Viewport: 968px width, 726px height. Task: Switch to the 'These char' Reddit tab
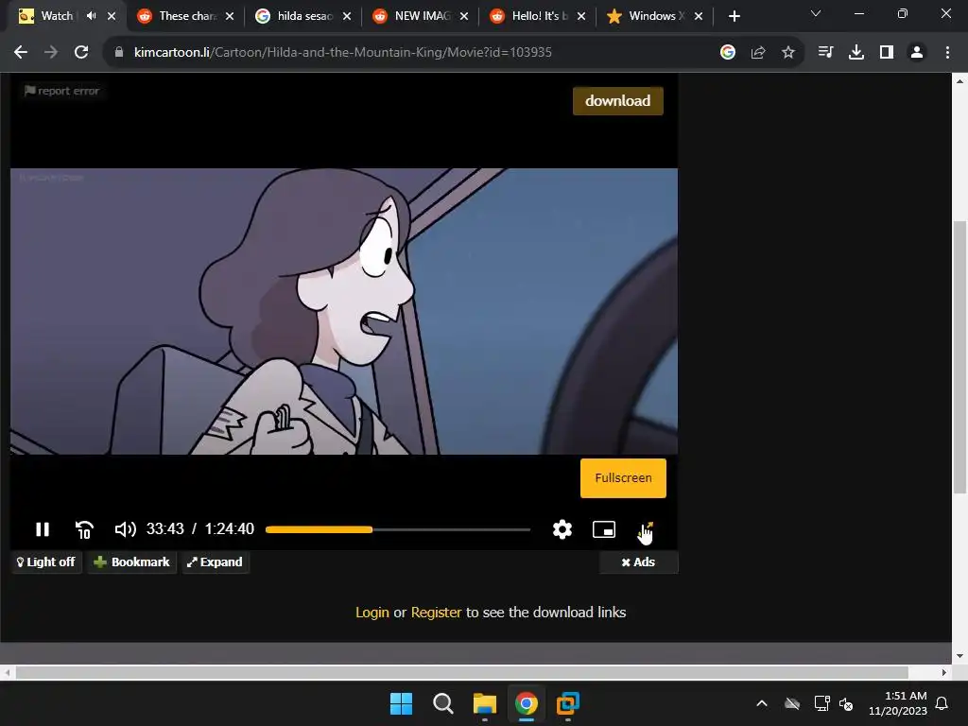tap(185, 16)
